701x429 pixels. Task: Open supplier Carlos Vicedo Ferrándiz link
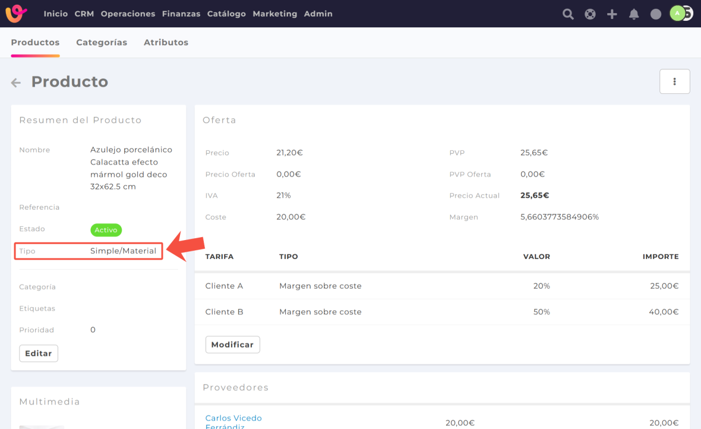pos(233,422)
